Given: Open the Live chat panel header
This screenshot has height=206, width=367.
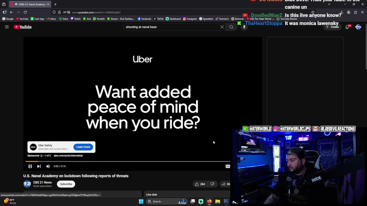Looking at the screenshot, I should [x=151, y=195].
